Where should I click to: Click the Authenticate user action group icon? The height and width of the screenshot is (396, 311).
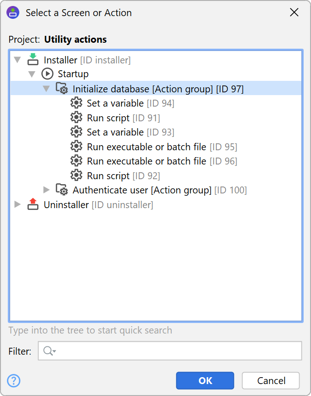62,190
